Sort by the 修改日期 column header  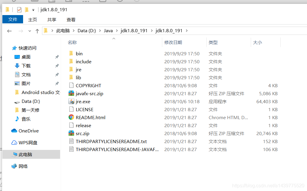tap(173, 42)
